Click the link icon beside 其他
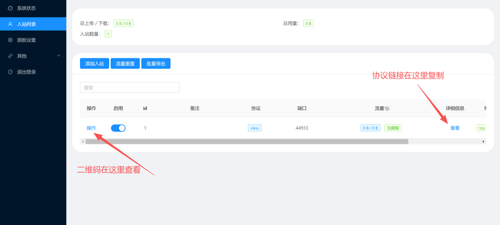Viewport: 500px width, 225px height. (x=10, y=56)
